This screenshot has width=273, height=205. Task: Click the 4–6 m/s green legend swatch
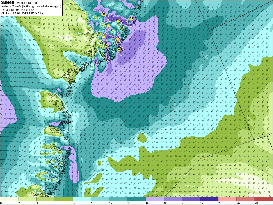(45, 199)
